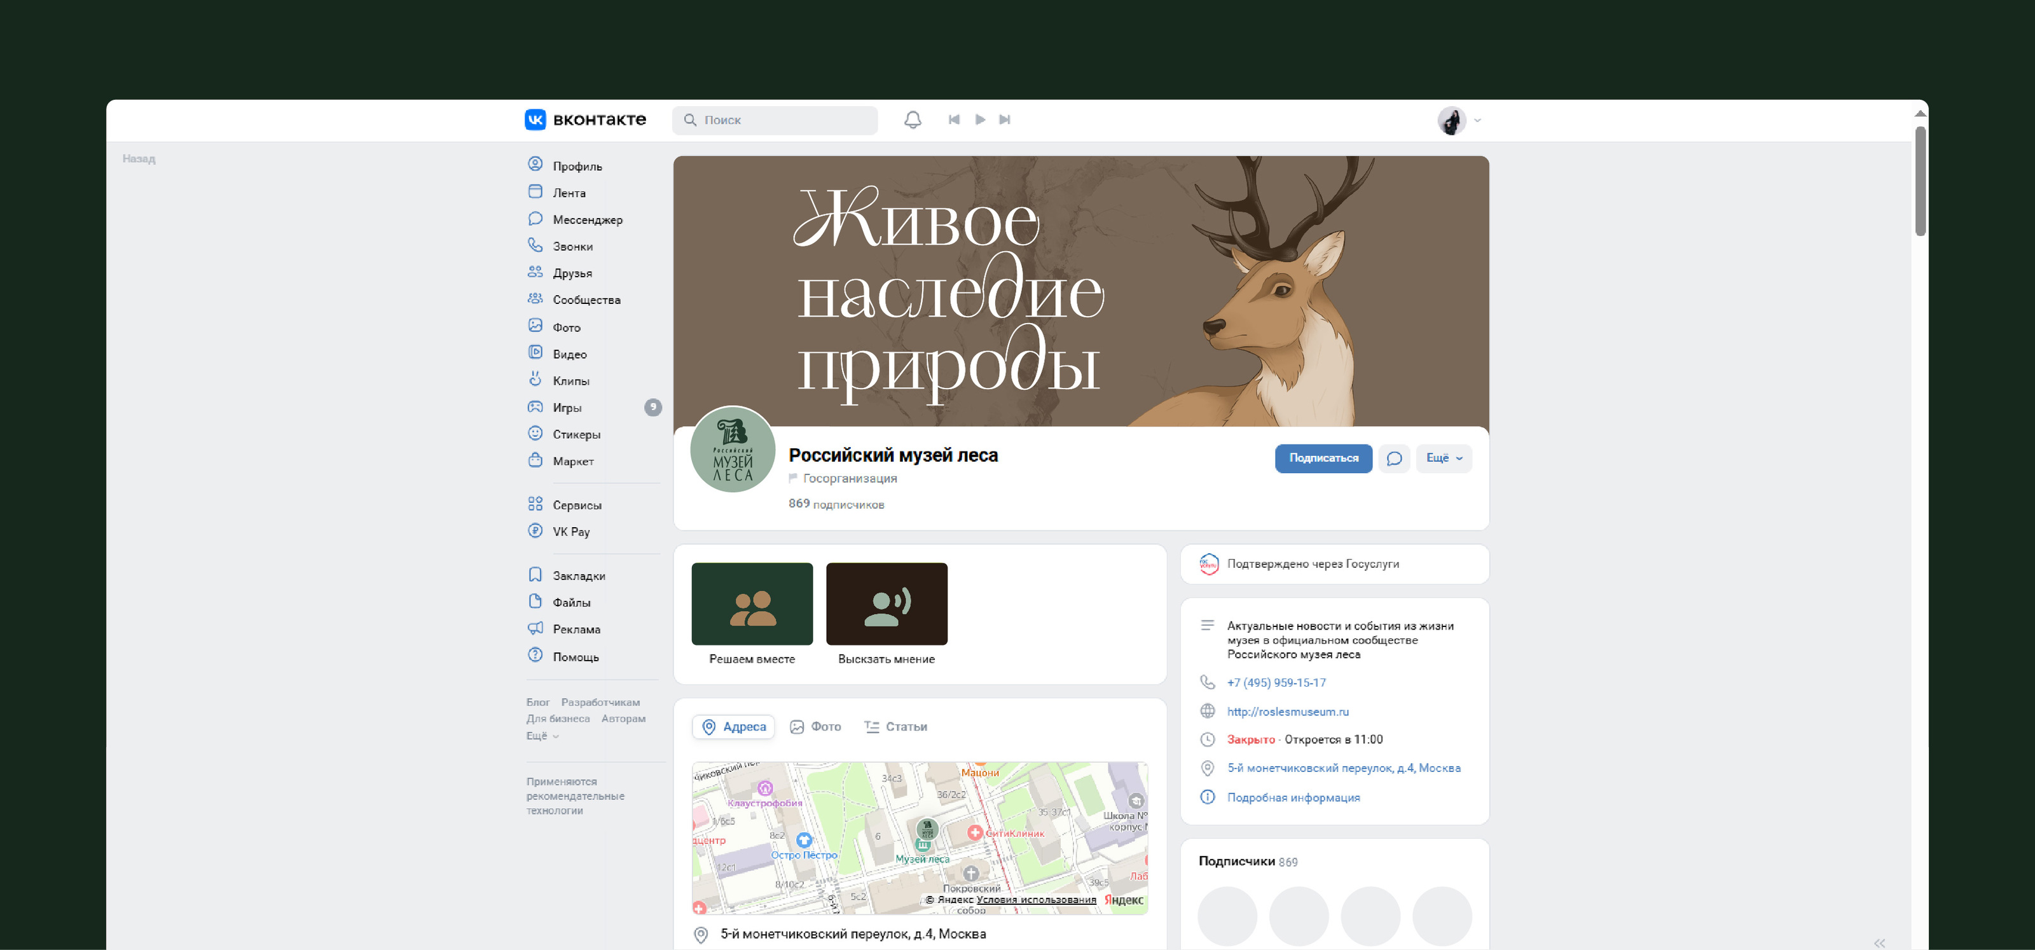Switch to the 'Фото' tab
This screenshot has width=2035, height=950.
816,727
